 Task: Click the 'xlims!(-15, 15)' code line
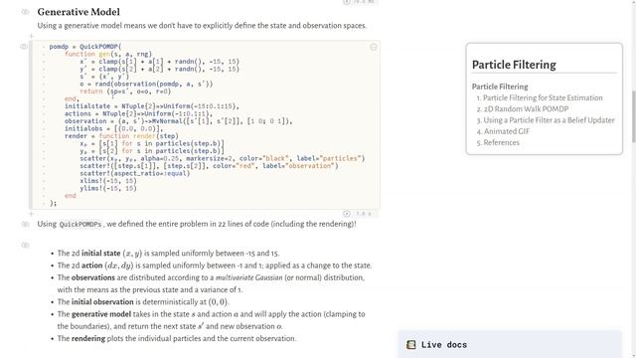(108, 181)
